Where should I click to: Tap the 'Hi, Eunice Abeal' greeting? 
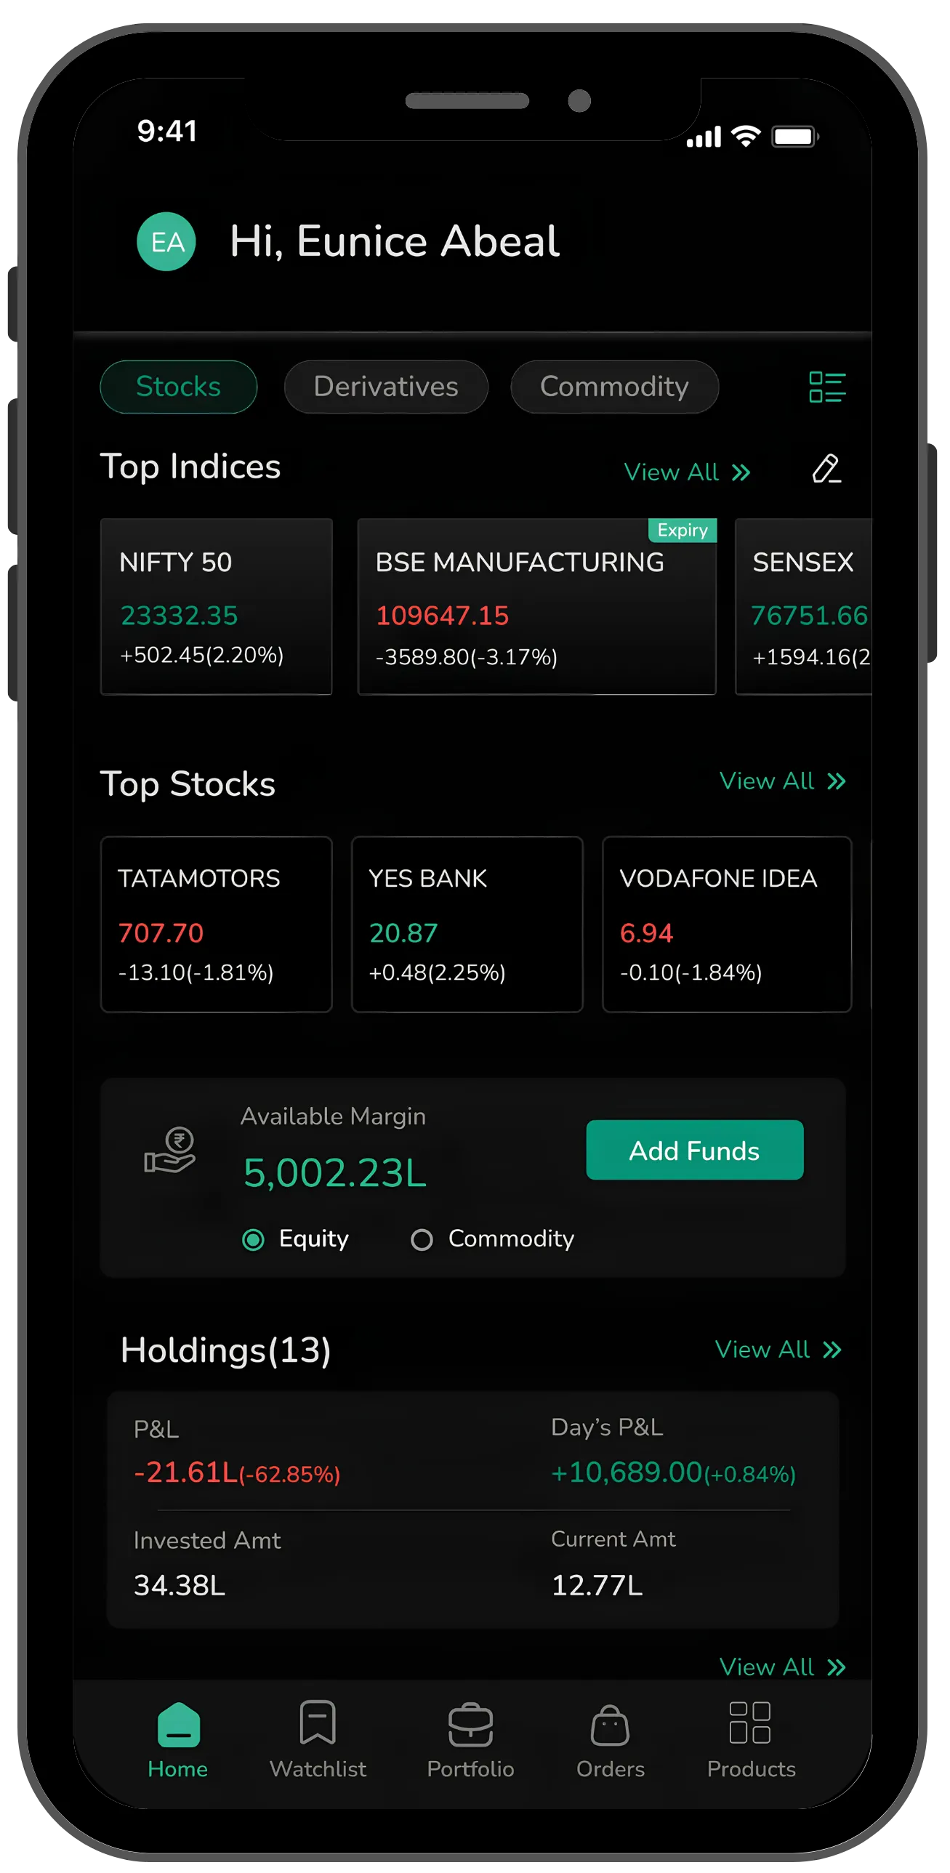point(394,241)
